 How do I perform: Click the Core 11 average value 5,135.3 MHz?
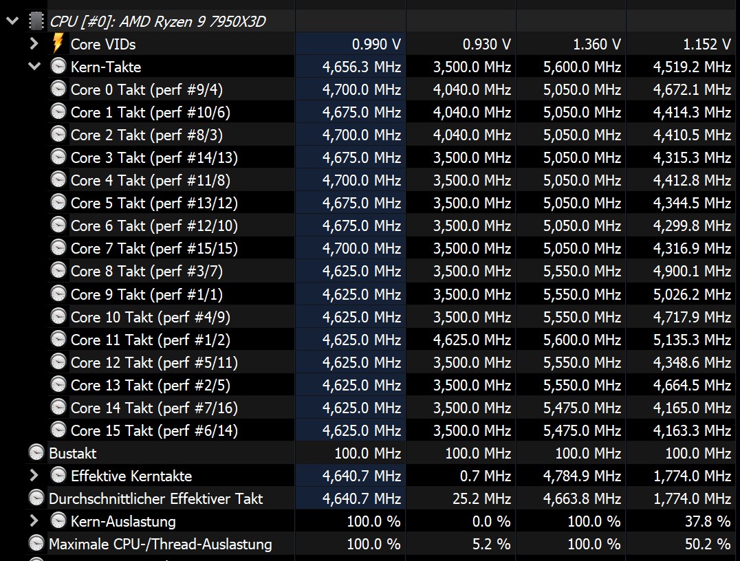(x=692, y=340)
